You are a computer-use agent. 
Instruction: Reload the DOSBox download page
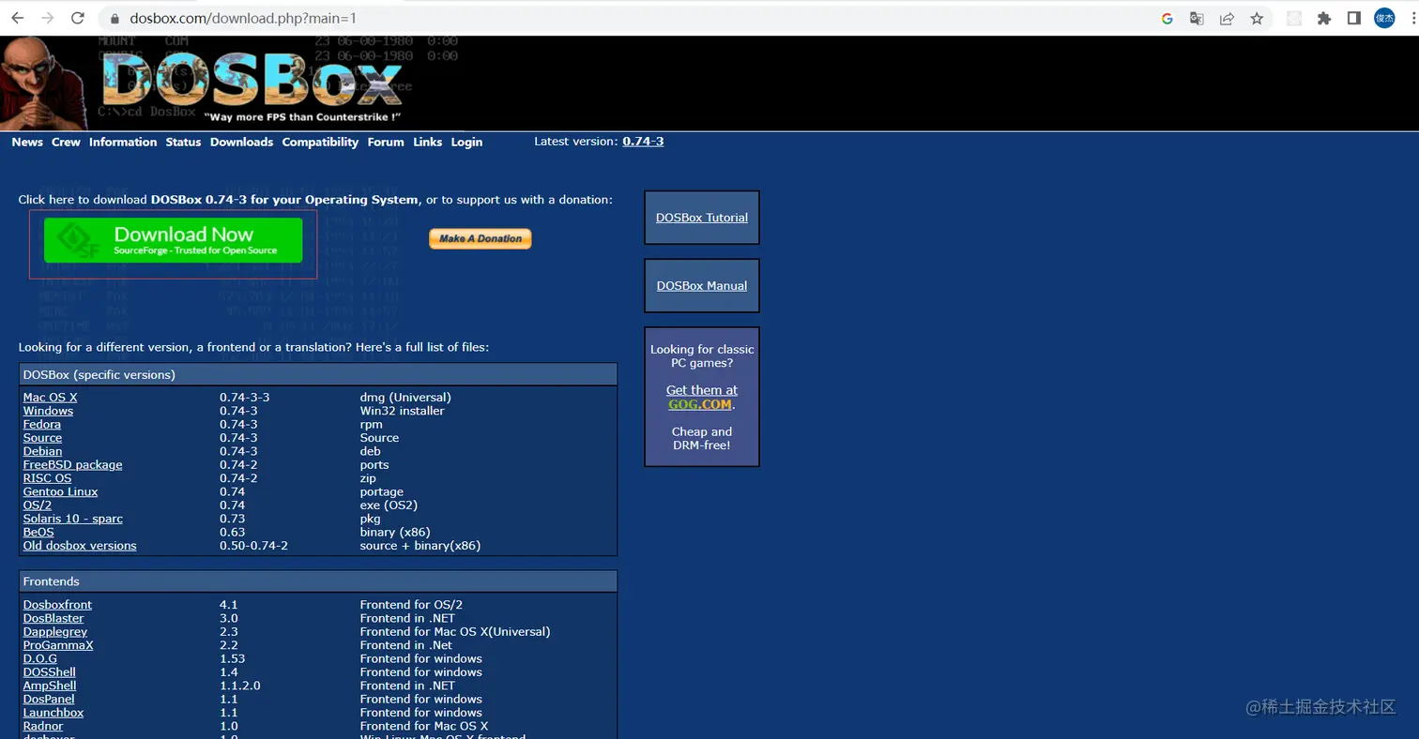pyautogui.click(x=78, y=18)
